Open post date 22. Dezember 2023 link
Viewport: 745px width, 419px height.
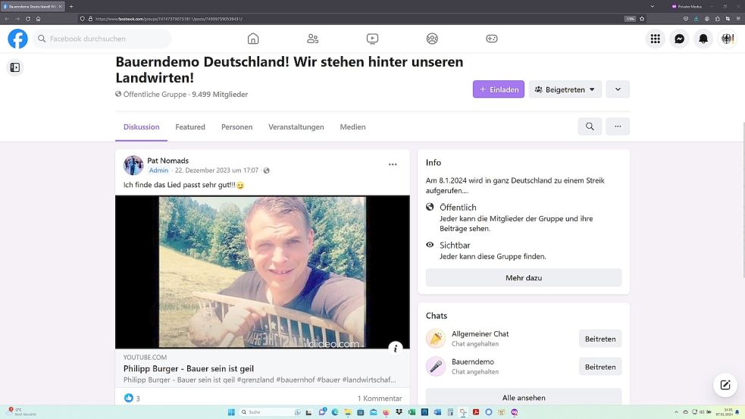point(217,170)
